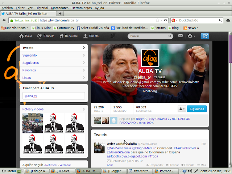Open Asier Guridi Zaloña Facebook bookmark
Screen dimensions: 232x174
[93, 28]
